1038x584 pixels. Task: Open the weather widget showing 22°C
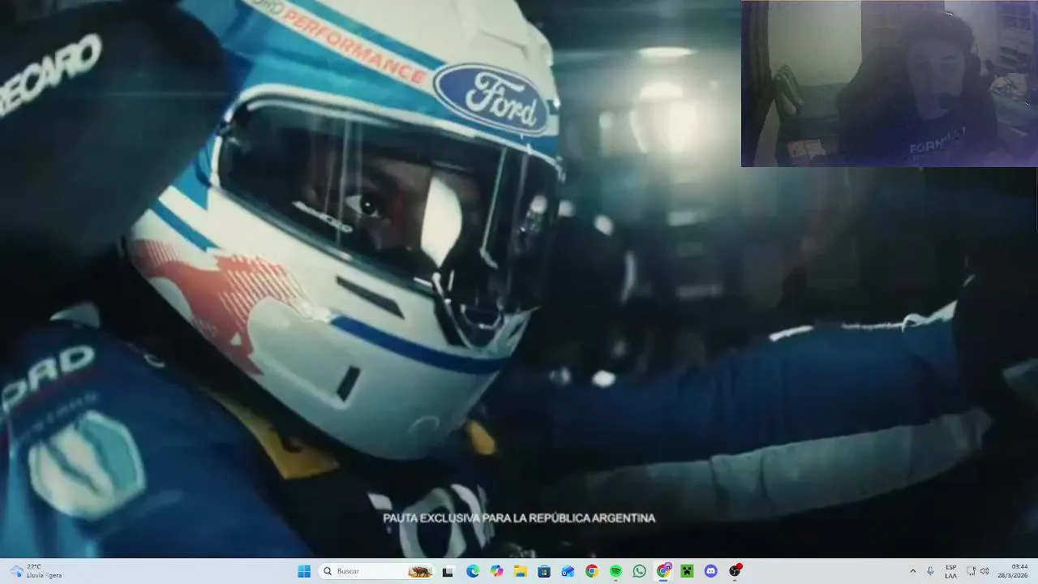point(36,571)
